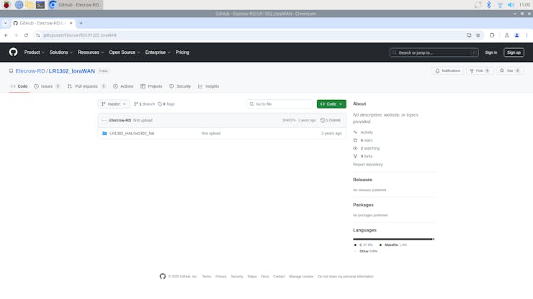Click Sign in
The image size is (533, 299).
point(491,52)
